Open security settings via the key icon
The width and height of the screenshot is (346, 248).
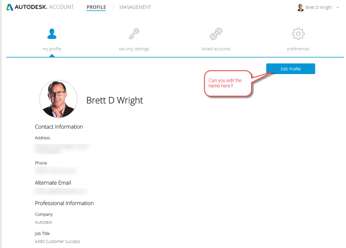click(x=134, y=33)
